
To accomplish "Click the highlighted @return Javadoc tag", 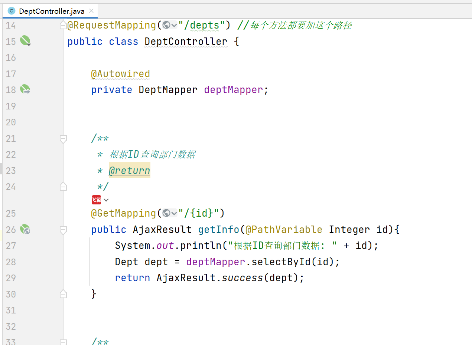I will (x=130, y=171).
